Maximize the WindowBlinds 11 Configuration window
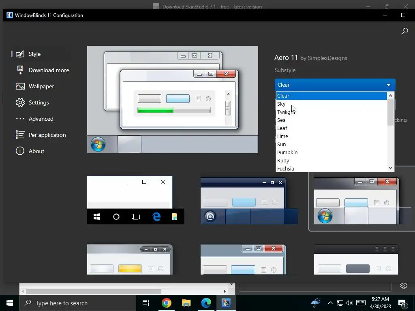This screenshot has height=311, width=415. click(x=403, y=15)
